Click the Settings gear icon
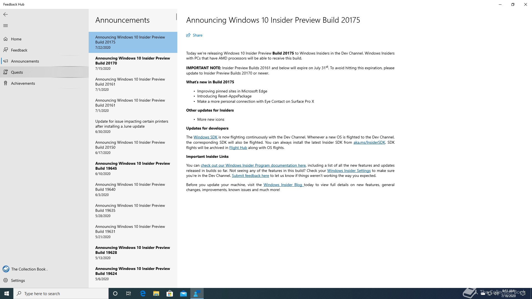This screenshot has height=299, width=532. click(x=6, y=280)
